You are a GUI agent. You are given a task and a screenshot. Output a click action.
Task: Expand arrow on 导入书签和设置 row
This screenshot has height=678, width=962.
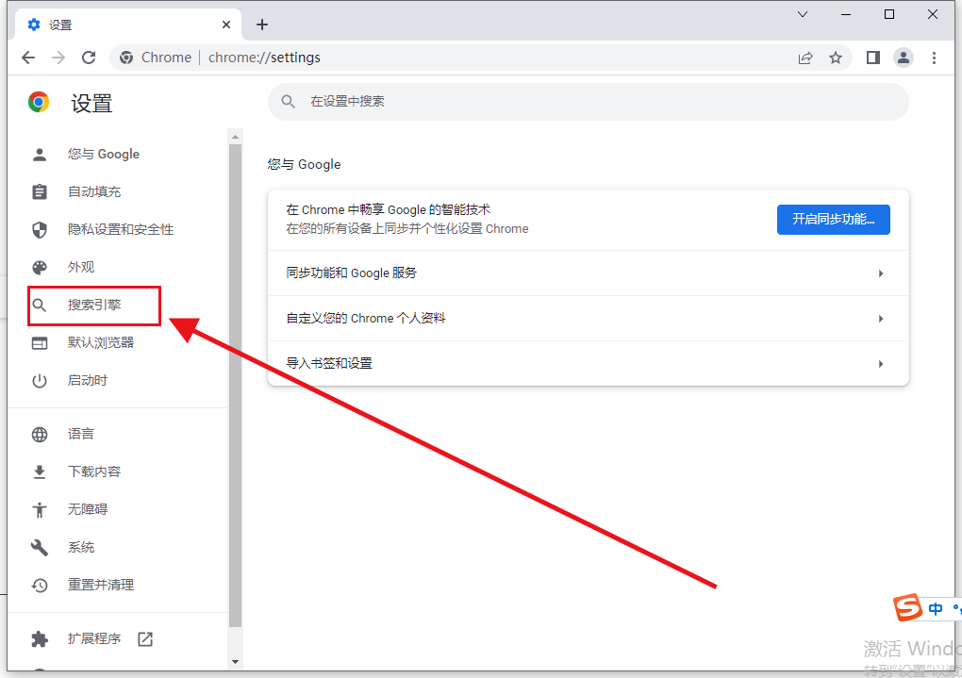pos(880,365)
